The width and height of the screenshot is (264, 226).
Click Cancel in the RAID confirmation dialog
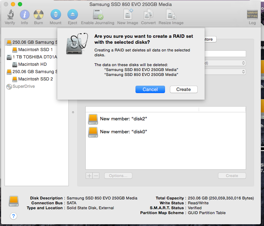[x=150, y=90]
